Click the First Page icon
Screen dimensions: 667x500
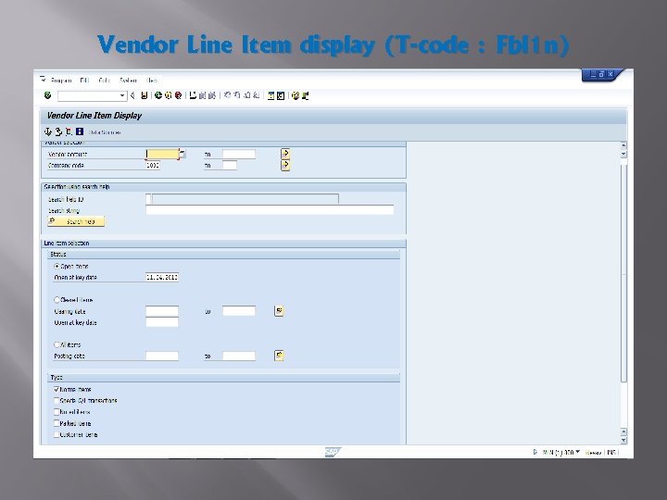coord(228,95)
